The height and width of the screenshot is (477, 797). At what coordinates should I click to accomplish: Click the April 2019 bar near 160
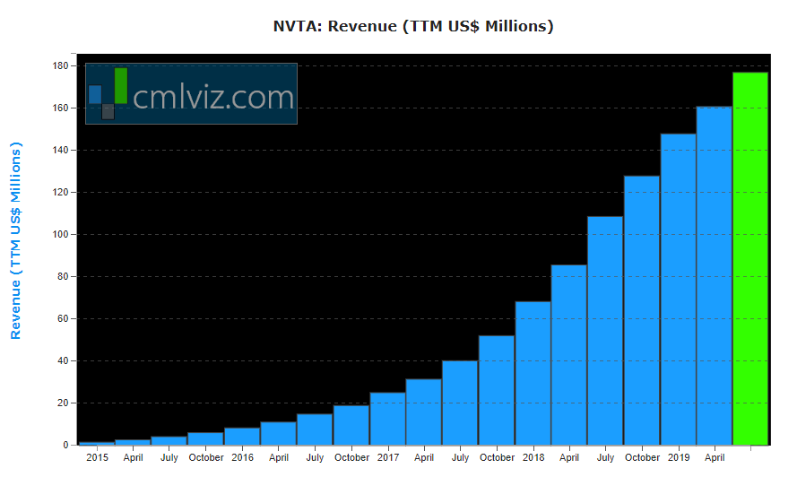point(715,275)
